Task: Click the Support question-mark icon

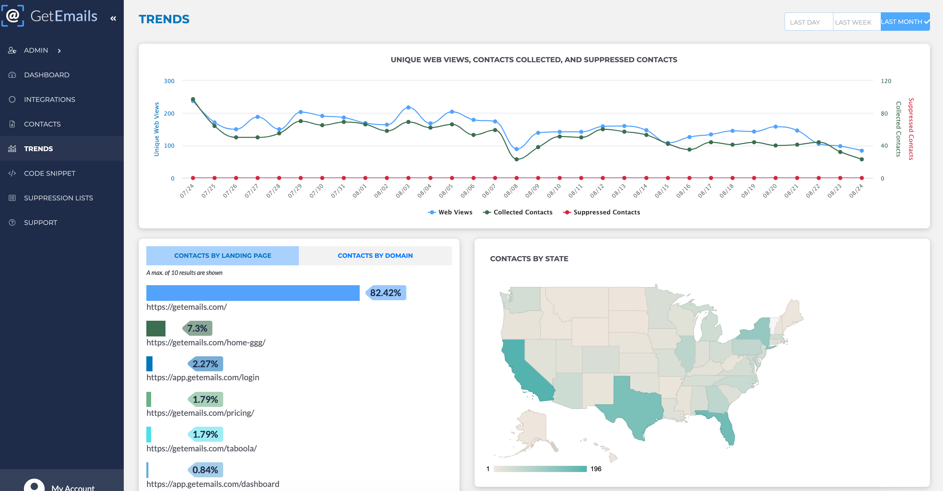Action: [12, 222]
